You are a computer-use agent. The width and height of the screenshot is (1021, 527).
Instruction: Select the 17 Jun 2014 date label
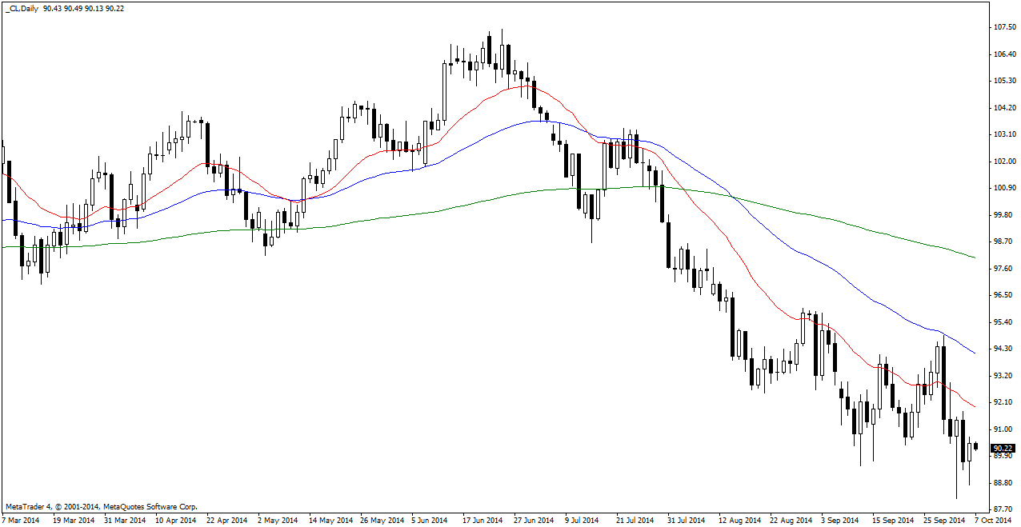tap(482, 521)
